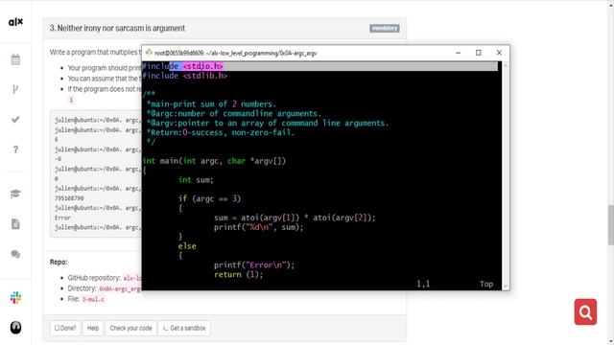This screenshot has height=345, width=614.
Task: Maximize the terminal window
Action: pyautogui.click(x=478, y=53)
